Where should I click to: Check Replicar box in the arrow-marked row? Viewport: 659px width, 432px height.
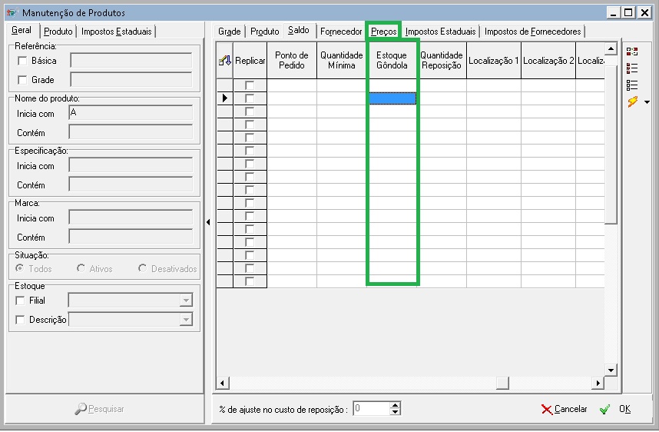click(250, 98)
